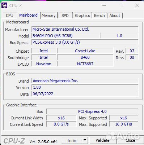The image size is (144, 145).
Task: Open the Graphics tab
Action: tap(82, 16)
